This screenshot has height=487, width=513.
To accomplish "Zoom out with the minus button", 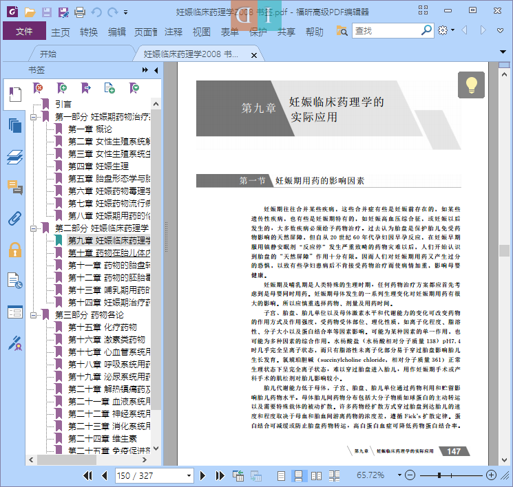I will [x=410, y=475].
